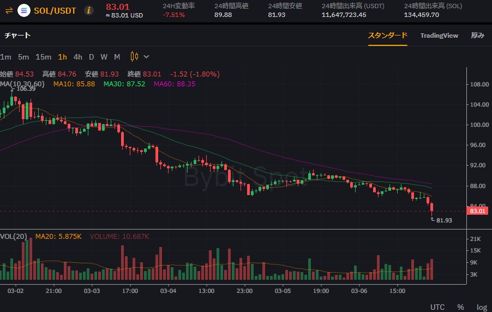Expand the chart type dropdown chevron
Image resolution: width=492 pixels, height=312 pixels.
coord(146,57)
